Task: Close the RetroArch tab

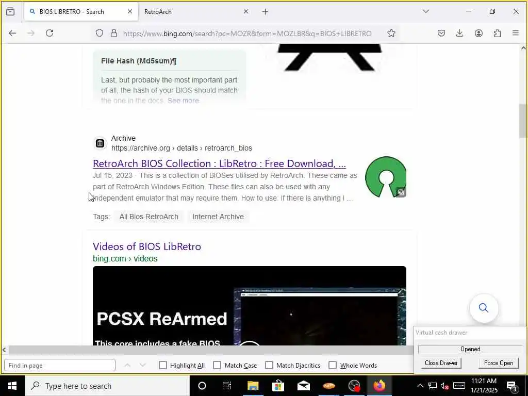Action: 246,11
